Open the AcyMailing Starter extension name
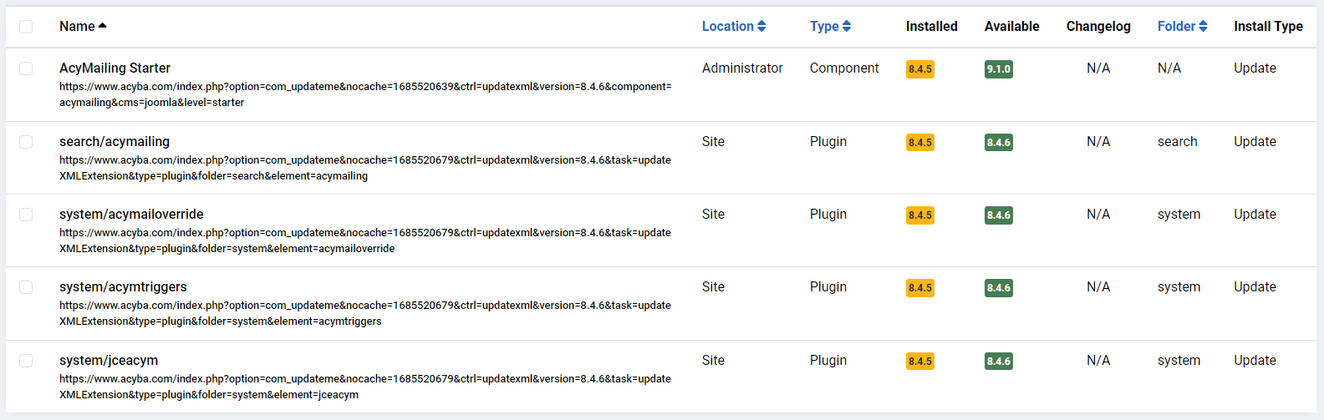 click(x=115, y=68)
